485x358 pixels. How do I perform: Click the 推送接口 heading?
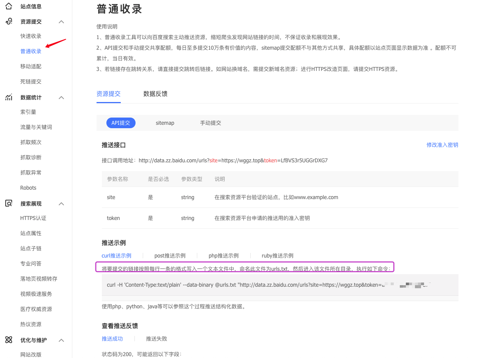pyautogui.click(x=114, y=145)
